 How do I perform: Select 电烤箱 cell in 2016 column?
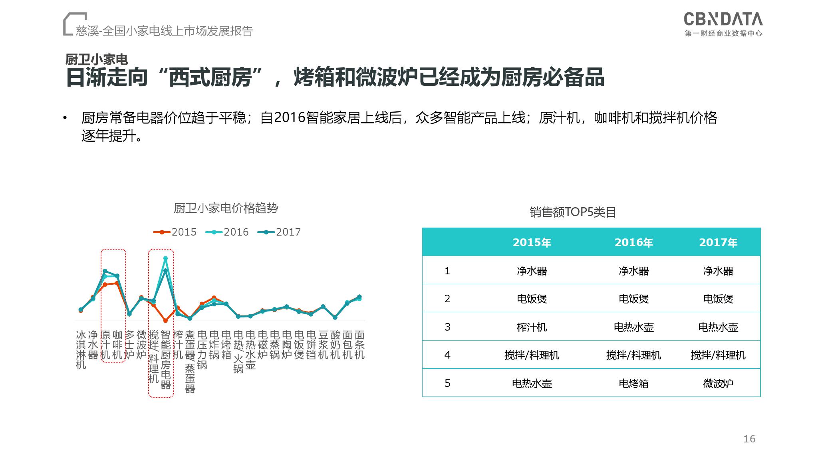633,383
